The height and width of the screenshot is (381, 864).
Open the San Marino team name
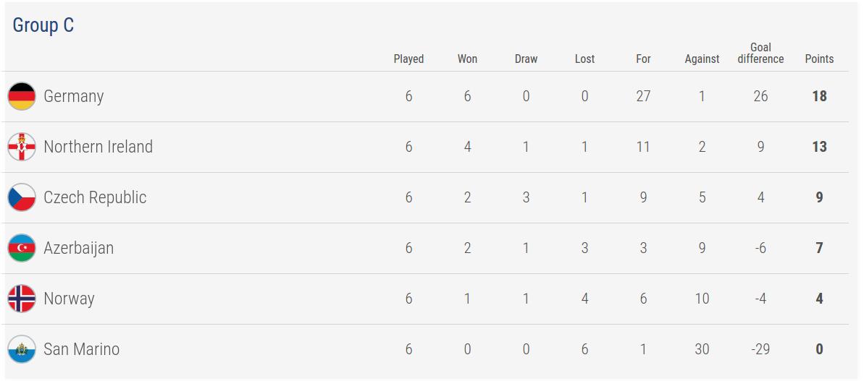click(x=81, y=349)
